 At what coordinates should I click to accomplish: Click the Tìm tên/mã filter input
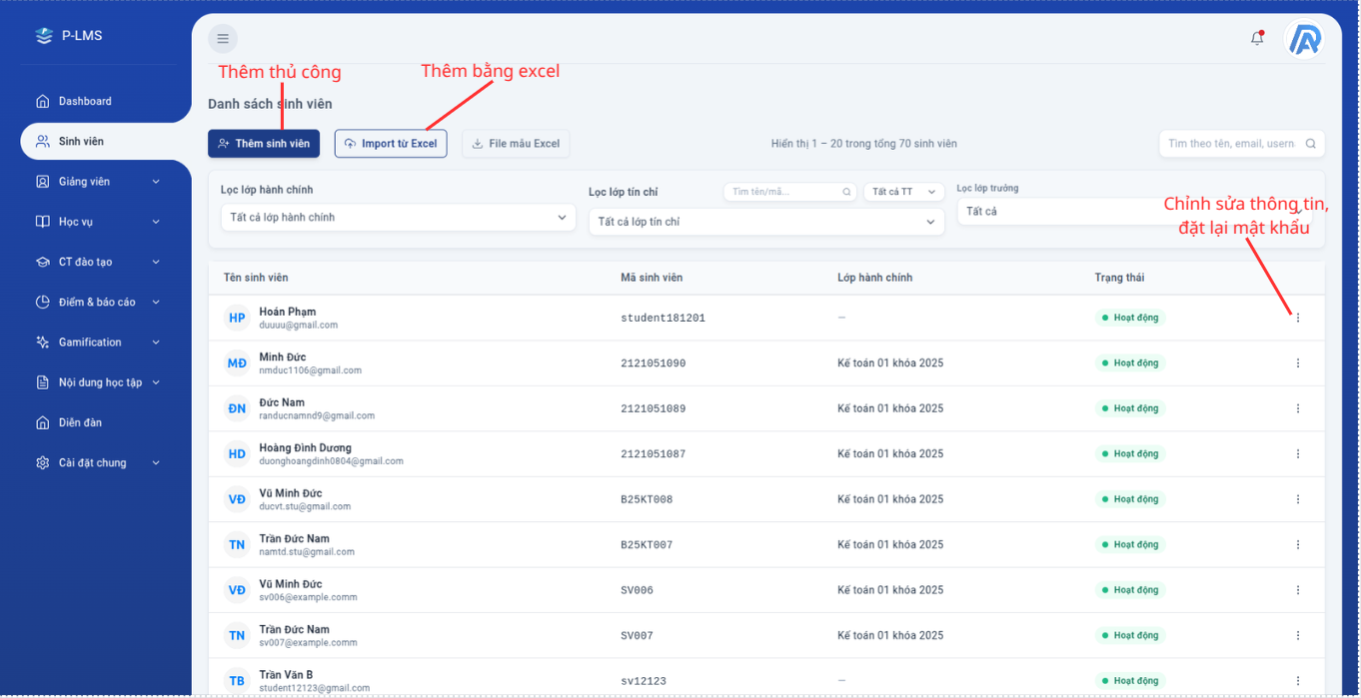[x=790, y=192]
